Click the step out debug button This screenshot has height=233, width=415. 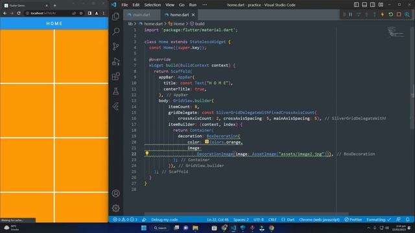point(375,14)
